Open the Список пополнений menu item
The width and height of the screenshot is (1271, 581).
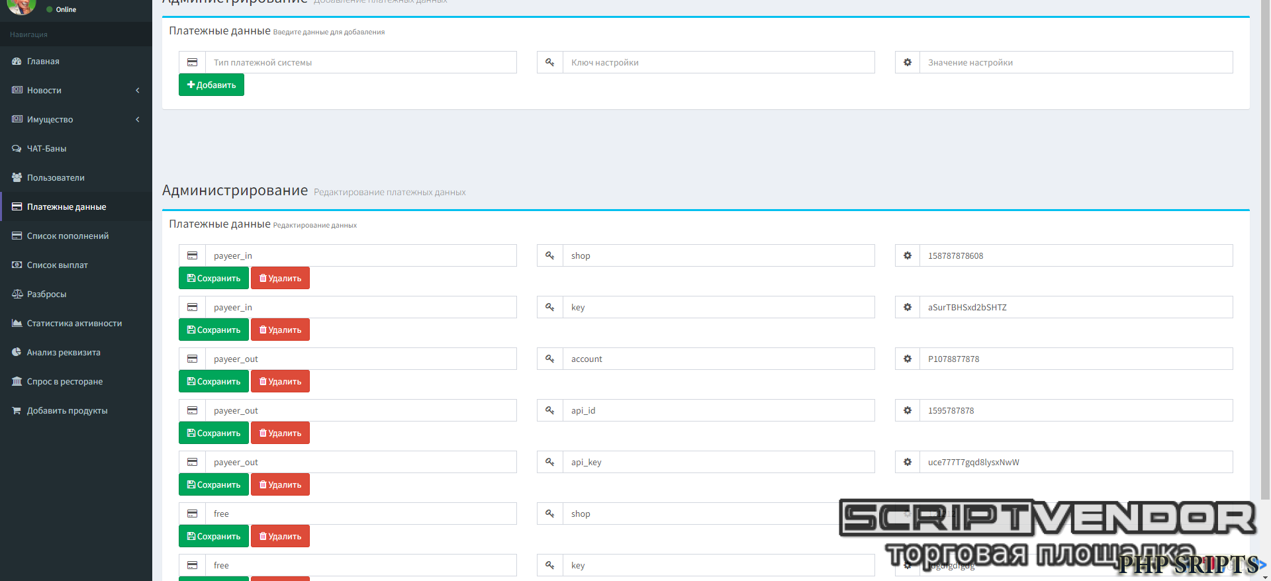pyautogui.click(x=68, y=236)
